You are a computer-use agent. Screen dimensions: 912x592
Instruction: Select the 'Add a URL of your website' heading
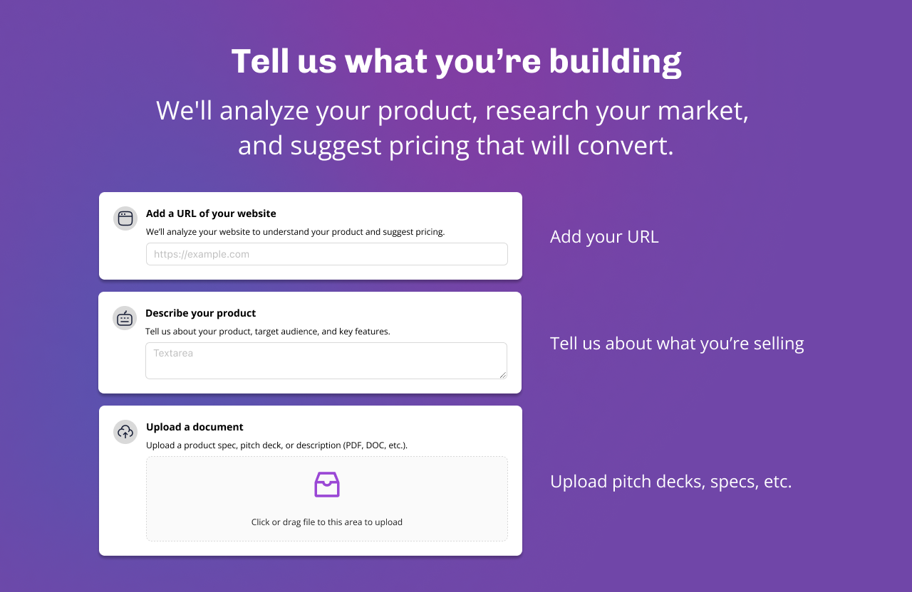click(x=211, y=213)
